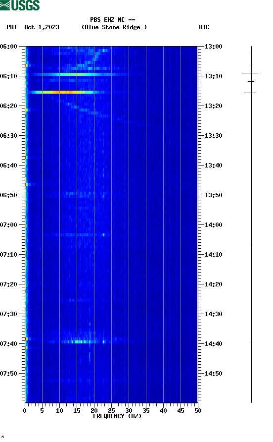Click the 13:20 UTC time label
The width and height of the screenshot is (273, 442).
coord(213,106)
